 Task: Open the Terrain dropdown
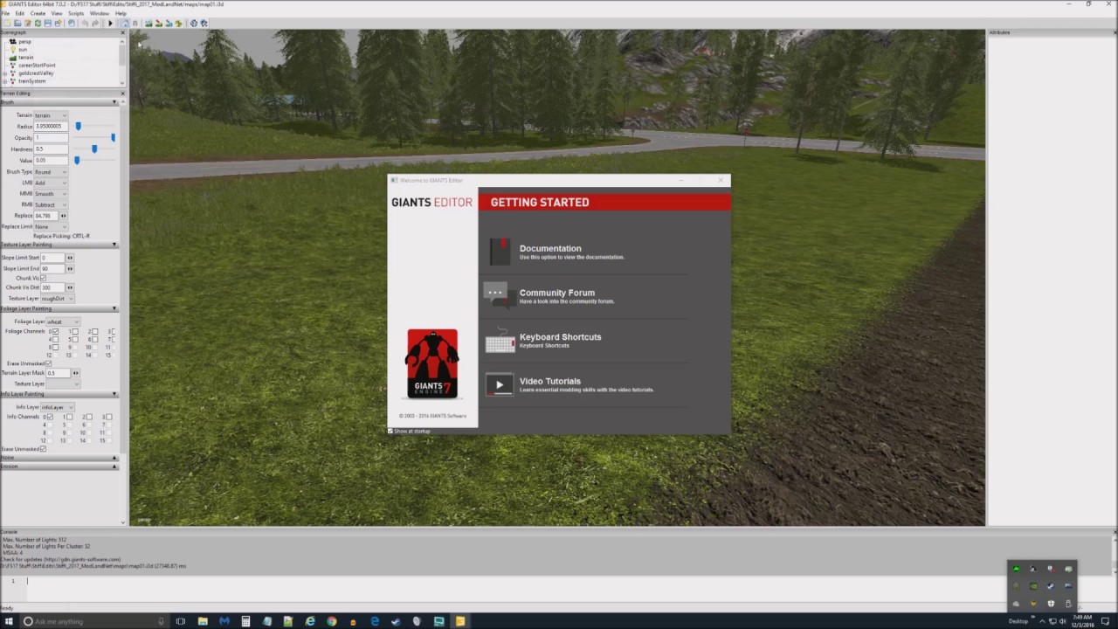(x=51, y=115)
